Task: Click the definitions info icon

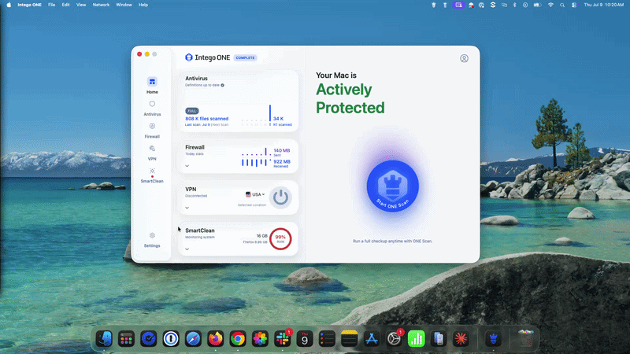Action: tap(222, 85)
